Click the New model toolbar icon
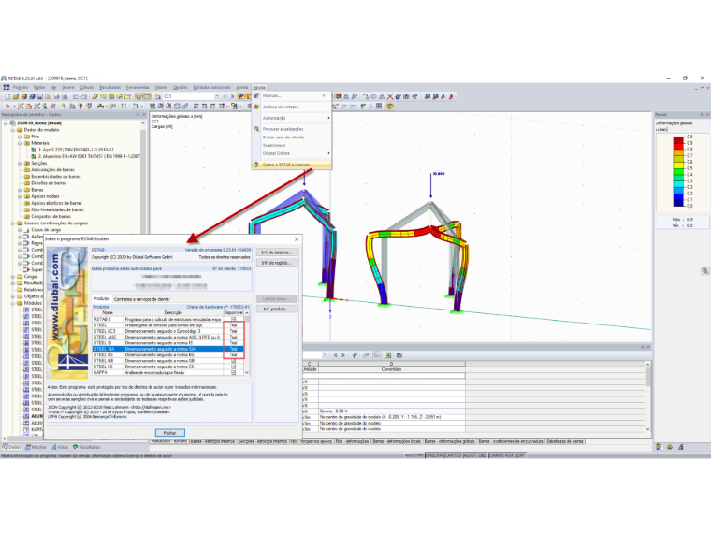The image size is (711, 533). tap(7, 96)
